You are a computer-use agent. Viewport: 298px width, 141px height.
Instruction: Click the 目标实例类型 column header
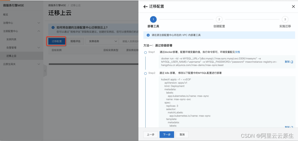point(111,50)
